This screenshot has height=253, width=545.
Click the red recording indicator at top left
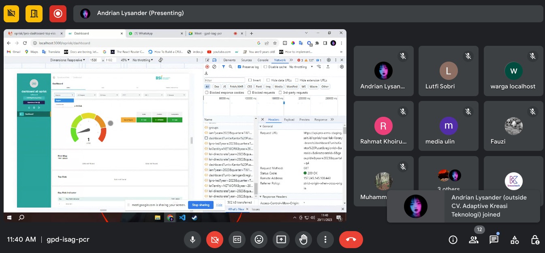pos(58,13)
